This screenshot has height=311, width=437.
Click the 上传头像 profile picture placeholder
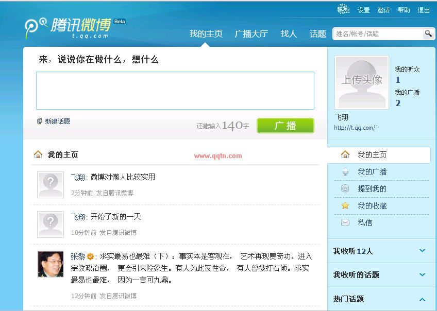click(362, 82)
